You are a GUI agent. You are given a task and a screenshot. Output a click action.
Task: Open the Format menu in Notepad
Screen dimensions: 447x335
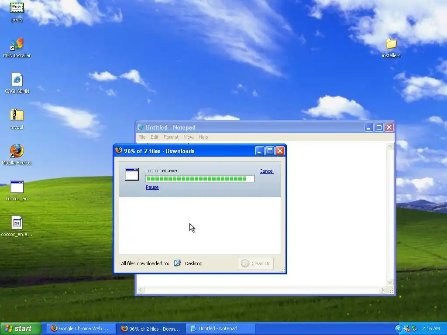[x=171, y=137]
